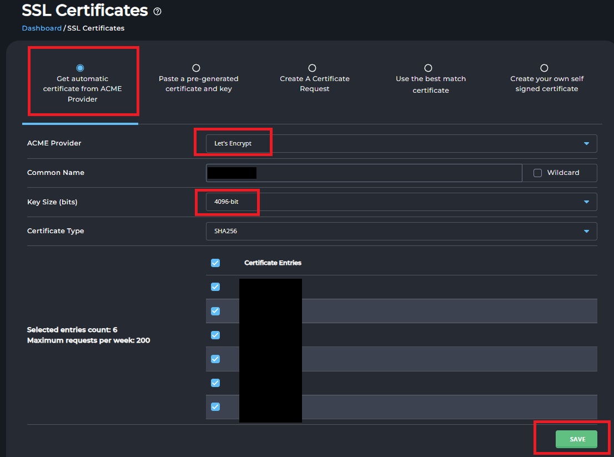
Task: Select Get automatic certificate from ACME Provider
Action: coord(80,68)
